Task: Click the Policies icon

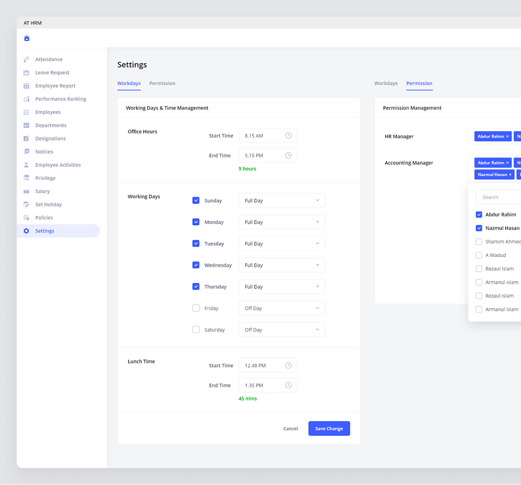Action: tap(26, 218)
